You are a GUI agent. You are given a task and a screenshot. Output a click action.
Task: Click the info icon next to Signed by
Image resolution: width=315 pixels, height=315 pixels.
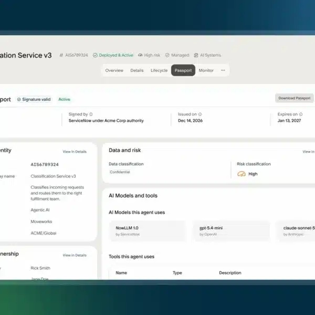coord(91,114)
